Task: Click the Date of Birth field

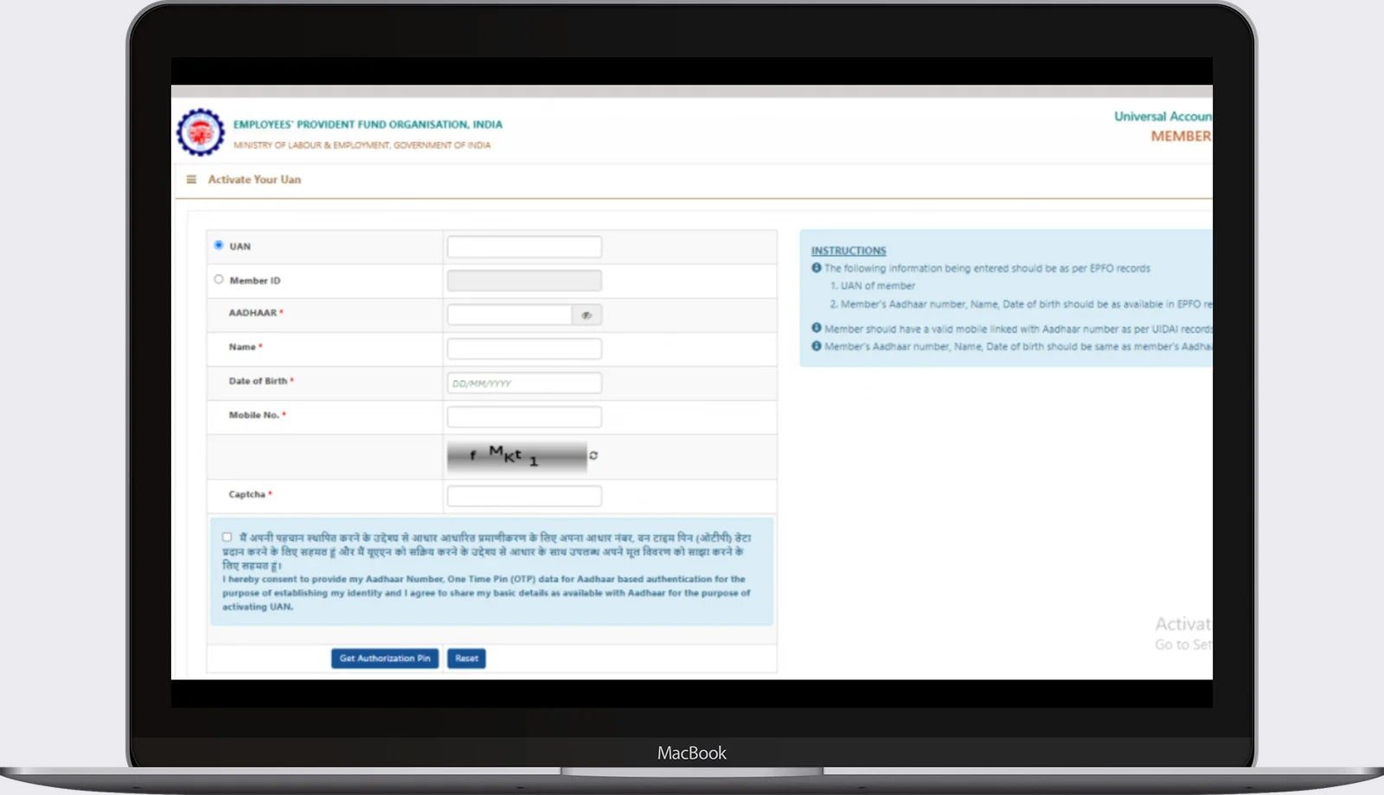Action: pyautogui.click(x=524, y=383)
